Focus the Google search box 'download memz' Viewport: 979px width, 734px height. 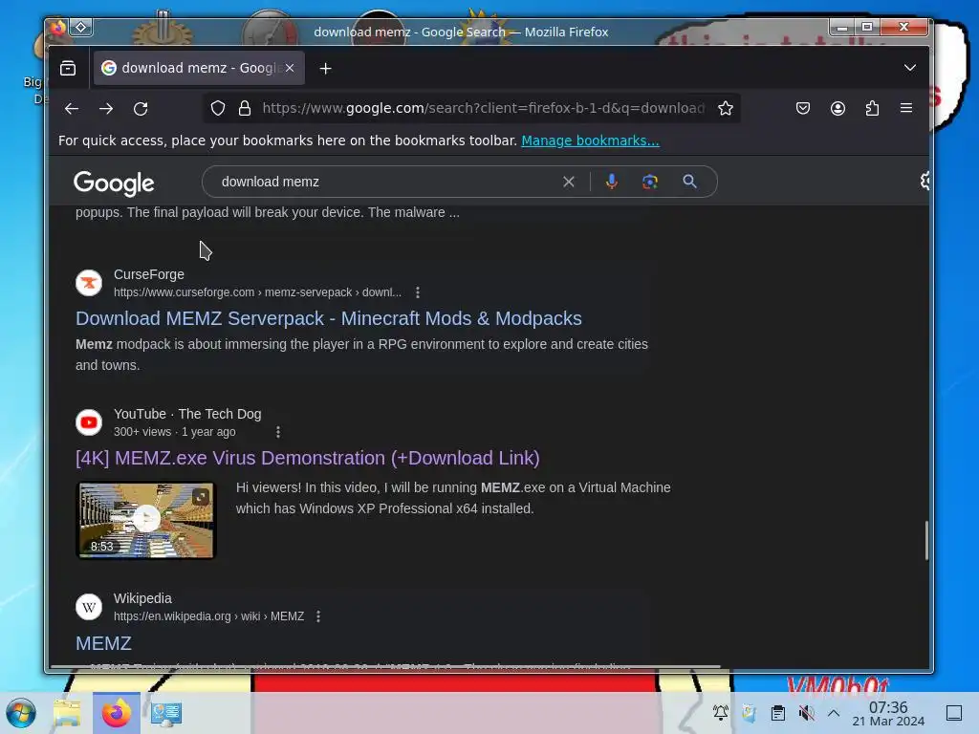coord(387,182)
